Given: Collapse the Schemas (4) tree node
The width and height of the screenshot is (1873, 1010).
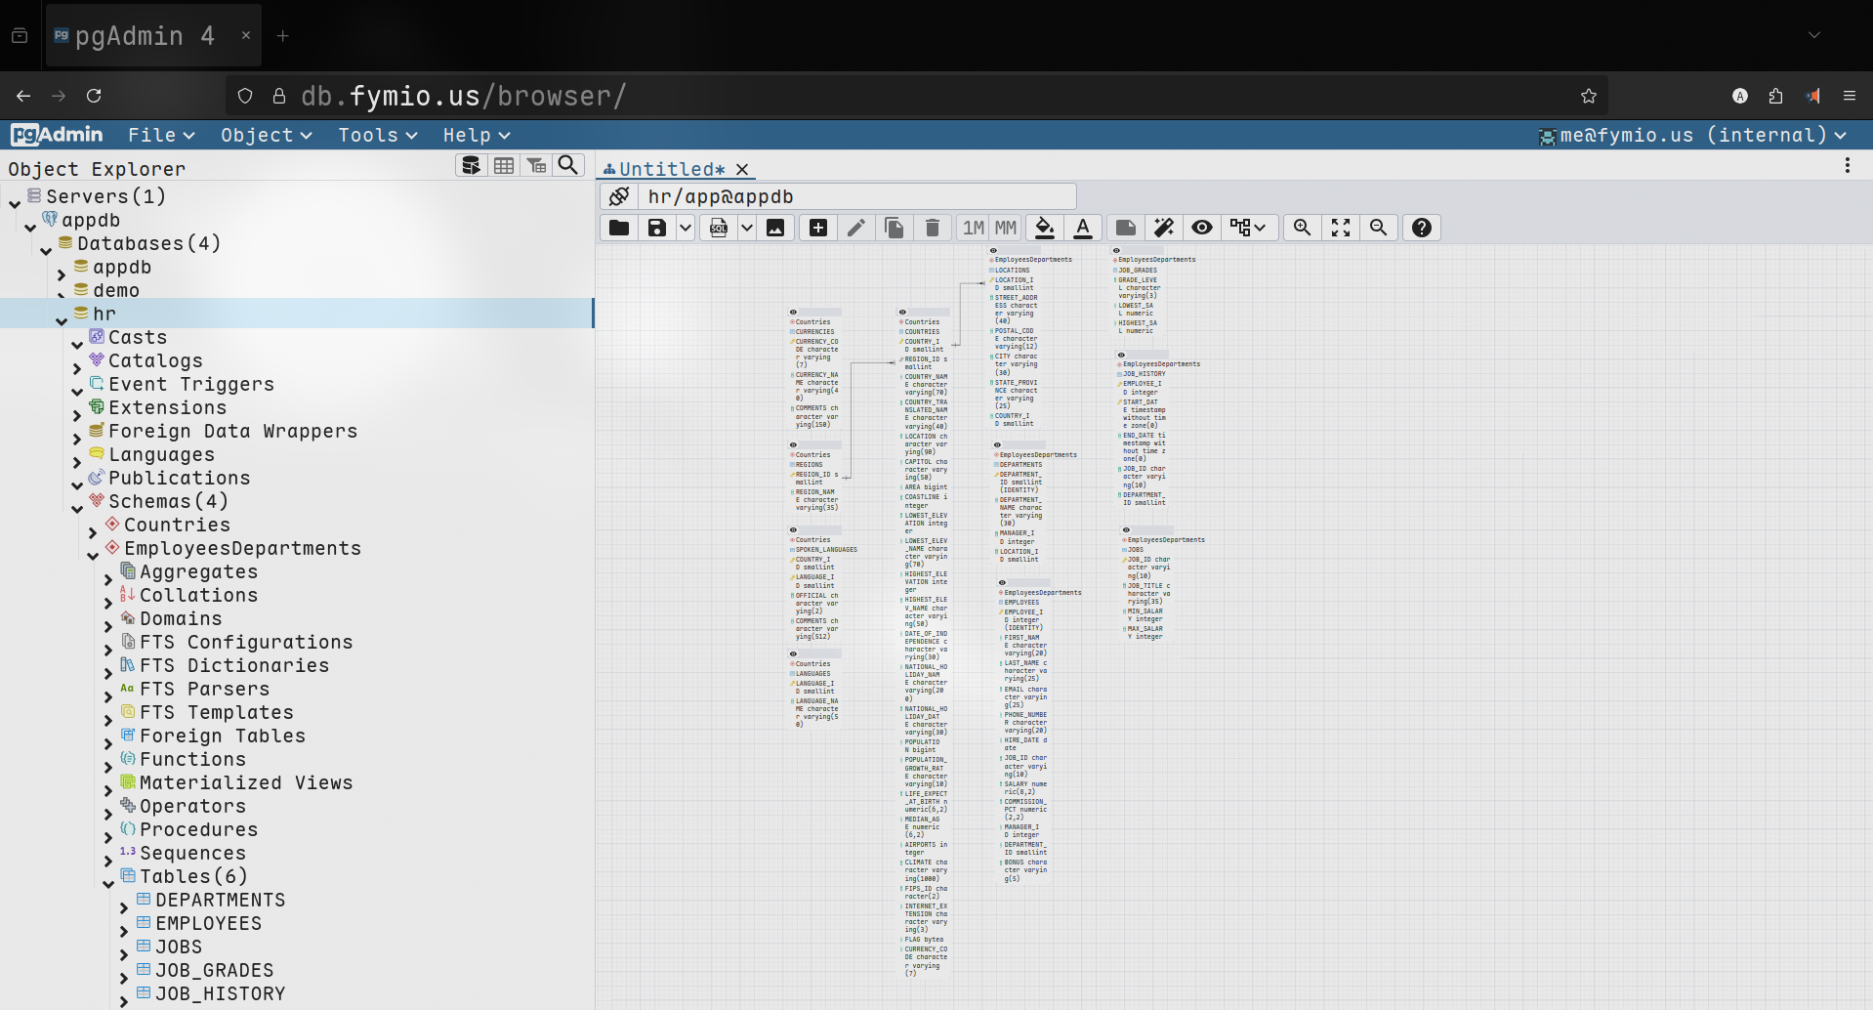Looking at the screenshot, I should point(77,508).
